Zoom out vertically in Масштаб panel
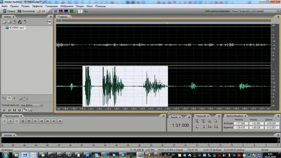Viewport: 281px width, 158px height. coord(216,127)
